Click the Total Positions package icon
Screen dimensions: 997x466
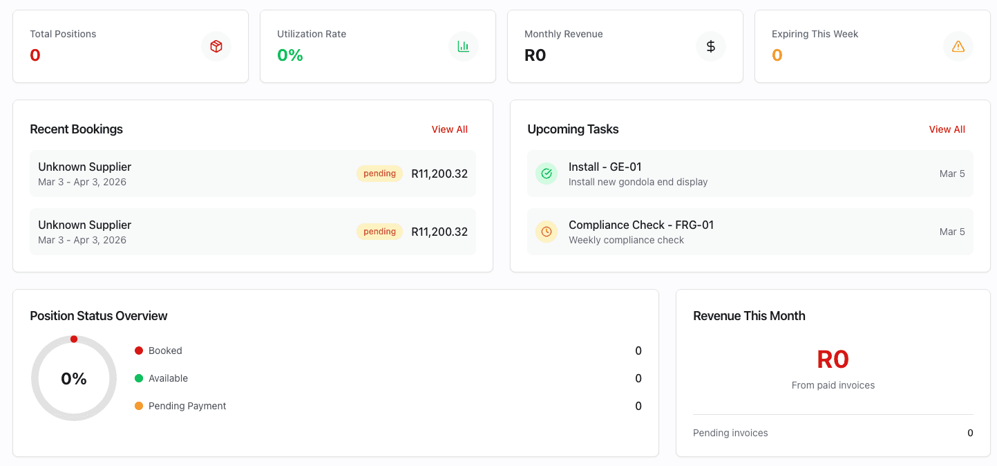pyautogui.click(x=216, y=46)
